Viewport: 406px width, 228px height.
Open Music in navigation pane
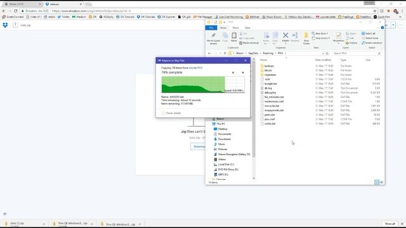pyautogui.click(x=221, y=144)
